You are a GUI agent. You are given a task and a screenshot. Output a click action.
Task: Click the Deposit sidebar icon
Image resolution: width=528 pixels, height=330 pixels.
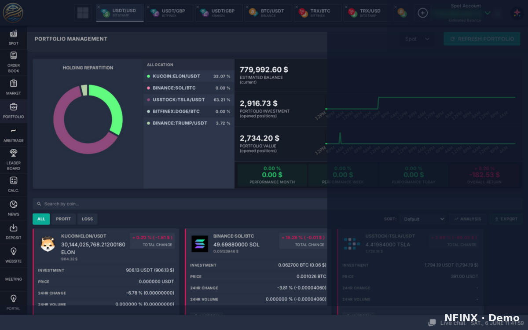[13, 228]
